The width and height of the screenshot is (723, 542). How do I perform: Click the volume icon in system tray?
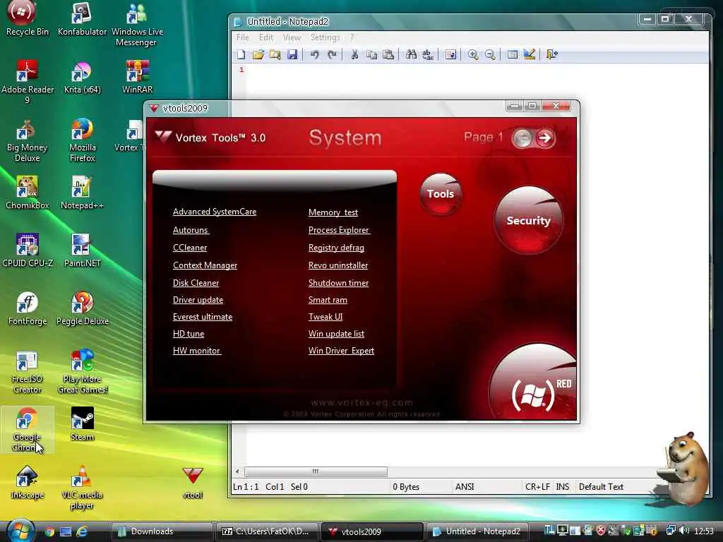pos(685,531)
